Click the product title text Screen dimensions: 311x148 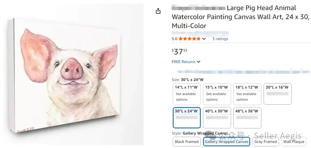tap(240, 17)
